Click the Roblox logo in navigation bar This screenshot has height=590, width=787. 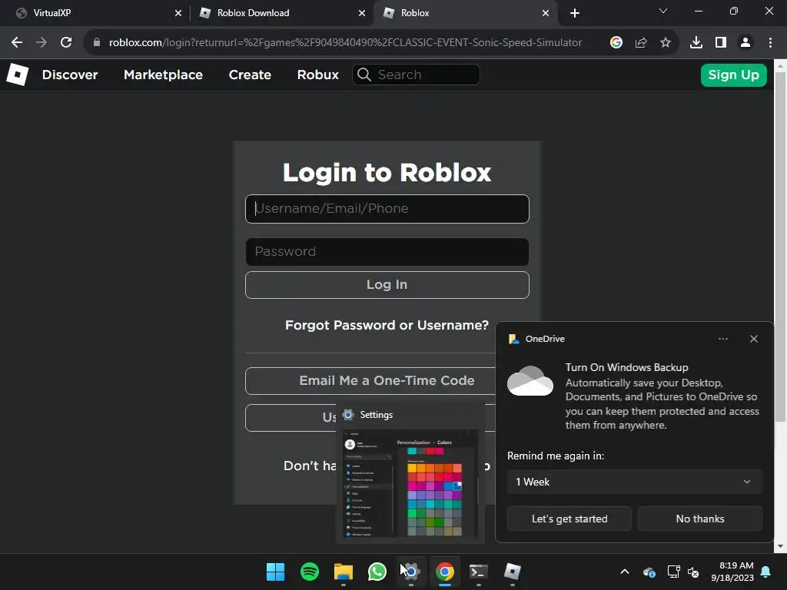tap(18, 75)
